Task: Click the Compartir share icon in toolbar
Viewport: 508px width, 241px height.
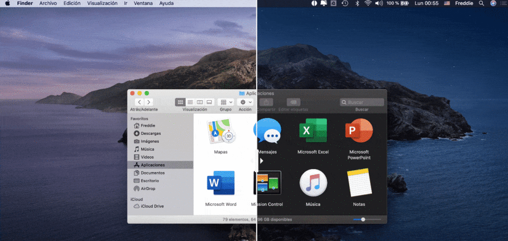Action: point(265,102)
